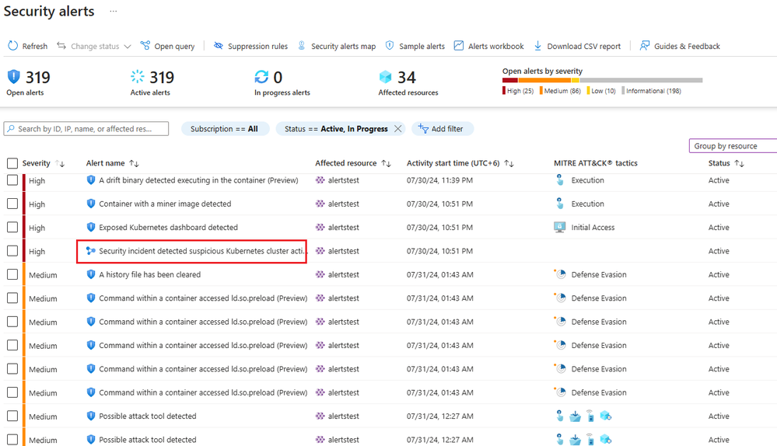Click the Guides & Feedback person icon

pos(644,46)
